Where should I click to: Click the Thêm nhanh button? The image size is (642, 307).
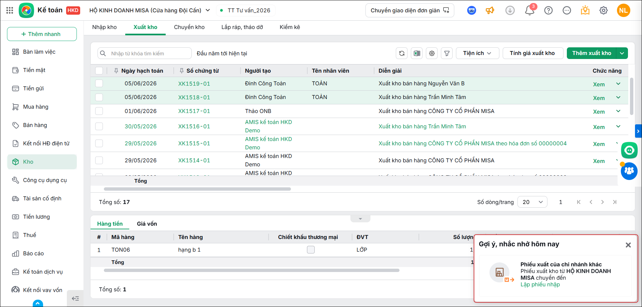[42, 34]
